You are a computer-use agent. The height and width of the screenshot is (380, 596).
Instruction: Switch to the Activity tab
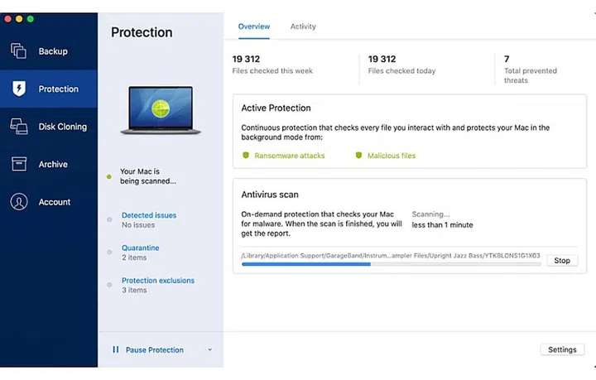pyautogui.click(x=303, y=26)
